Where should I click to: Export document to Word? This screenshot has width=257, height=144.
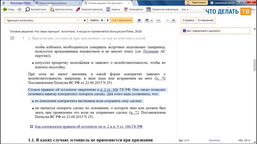(x=139, y=20)
